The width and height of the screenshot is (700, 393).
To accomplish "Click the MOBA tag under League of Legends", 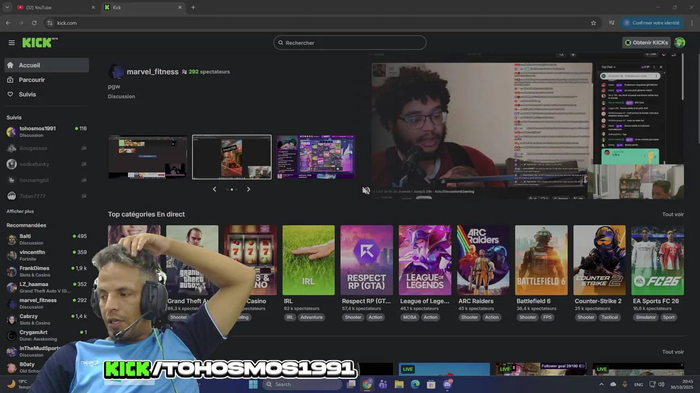I will click(410, 317).
